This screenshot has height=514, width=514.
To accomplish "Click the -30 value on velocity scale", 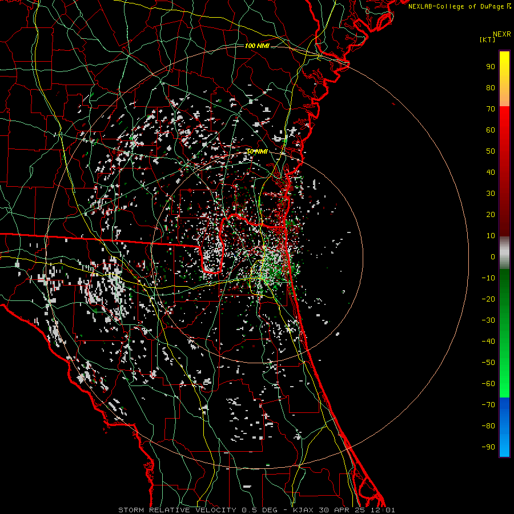I will (488, 320).
